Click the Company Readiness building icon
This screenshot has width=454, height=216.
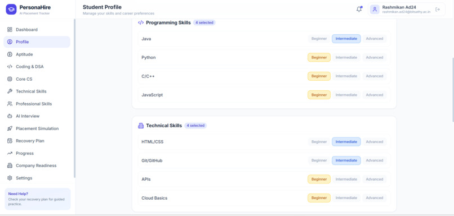tap(10, 166)
